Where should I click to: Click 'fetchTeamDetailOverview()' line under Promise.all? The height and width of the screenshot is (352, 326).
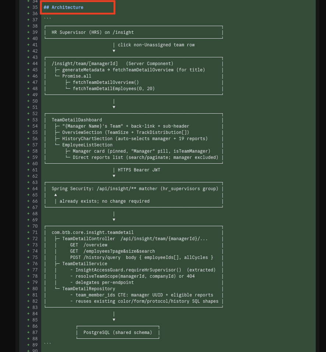tap(106, 82)
